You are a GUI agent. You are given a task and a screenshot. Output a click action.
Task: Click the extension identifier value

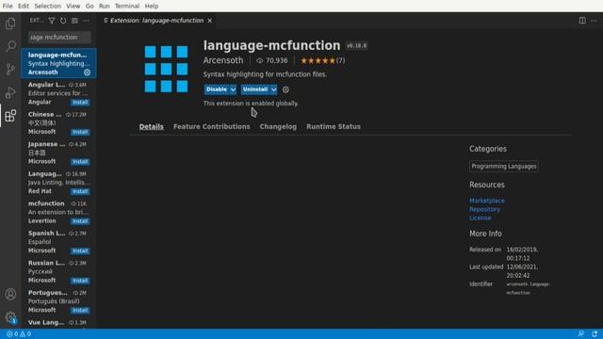[529, 288]
